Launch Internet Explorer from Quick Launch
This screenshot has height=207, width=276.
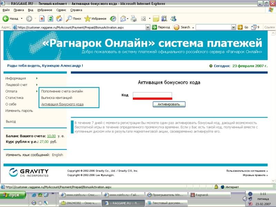pyautogui.click(x=34, y=195)
